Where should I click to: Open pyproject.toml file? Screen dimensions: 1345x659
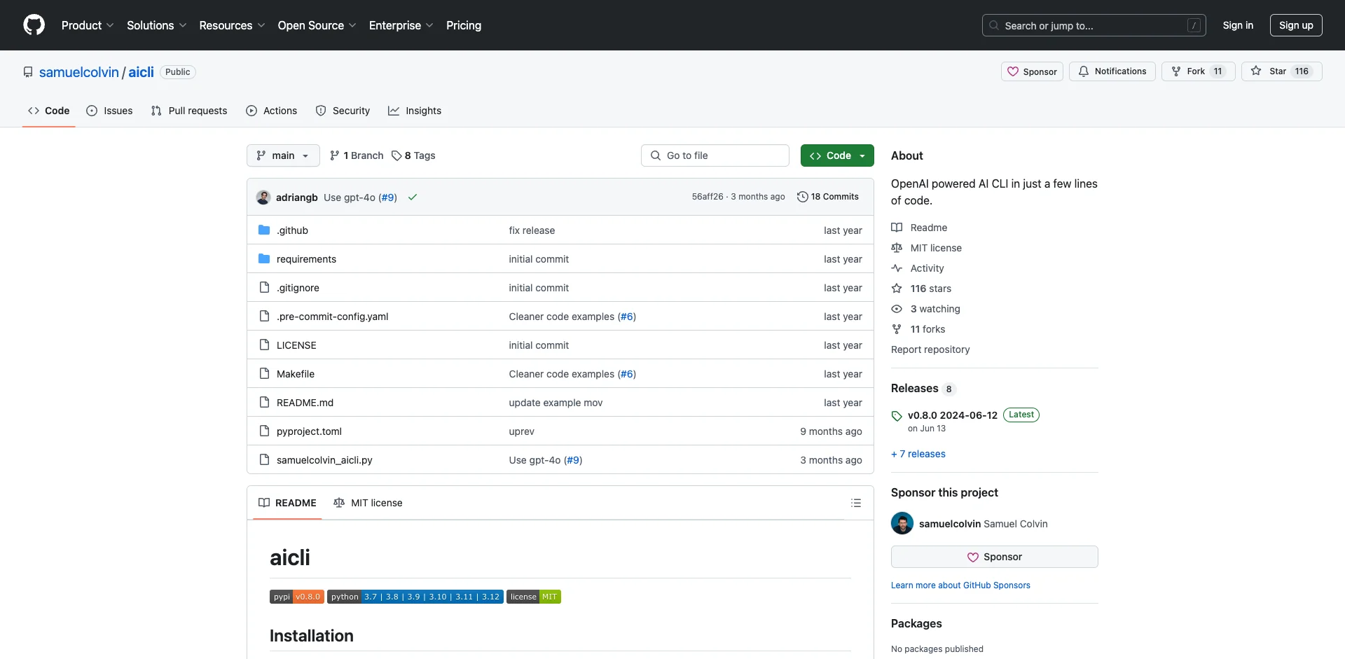pyautogui.click(x=309, y=431)
